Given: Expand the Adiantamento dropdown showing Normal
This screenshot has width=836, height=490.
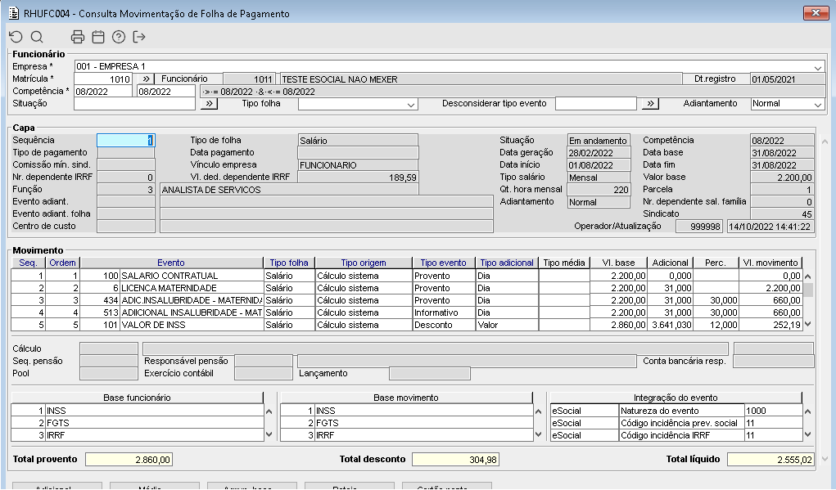Looking at the screenshot, I should [x=817, y=105].
